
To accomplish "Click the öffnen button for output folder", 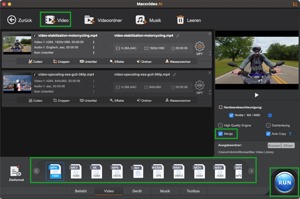I will click(x=288, y=146).
